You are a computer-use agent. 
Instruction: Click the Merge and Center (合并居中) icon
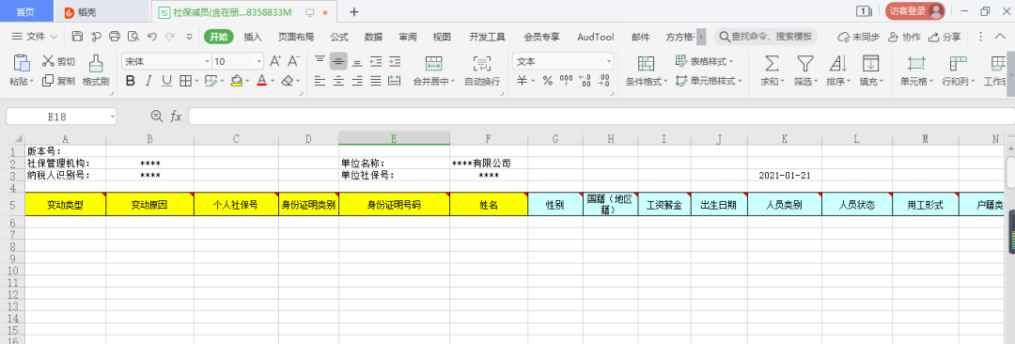(x=433, y=64)
